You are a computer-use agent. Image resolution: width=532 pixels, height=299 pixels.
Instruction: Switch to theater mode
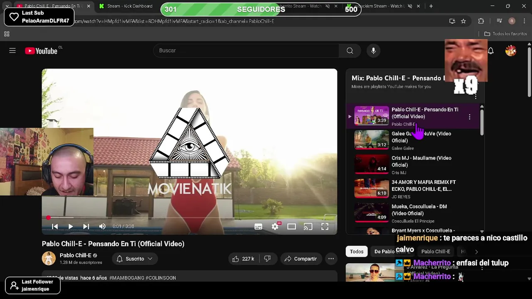291,226
